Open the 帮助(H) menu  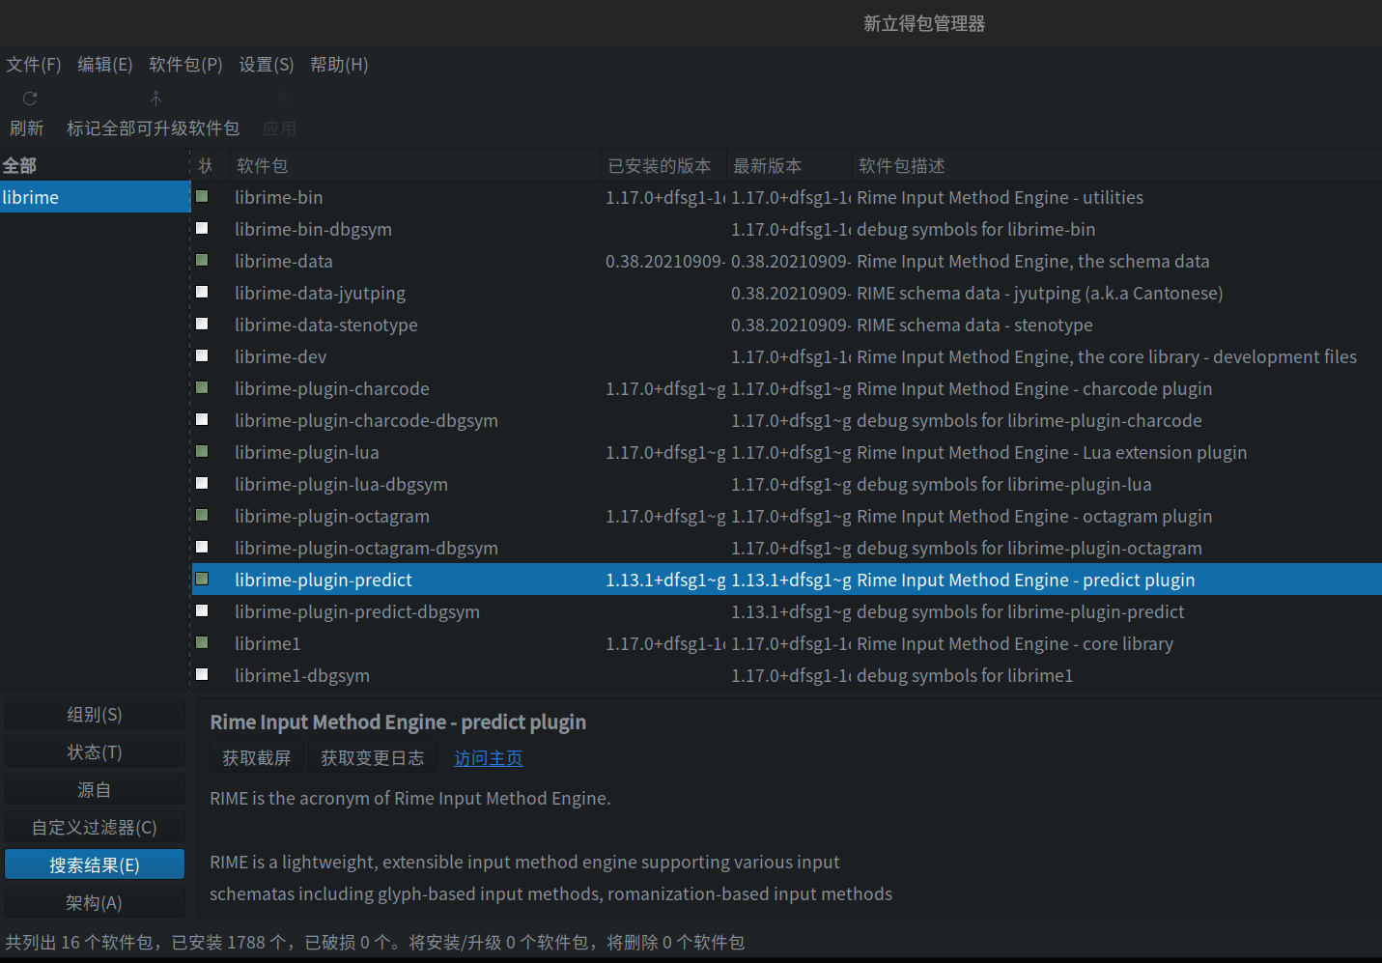(x=339, y=65)
